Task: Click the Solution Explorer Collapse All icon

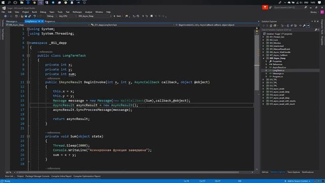Action: [x=291, y=26]
